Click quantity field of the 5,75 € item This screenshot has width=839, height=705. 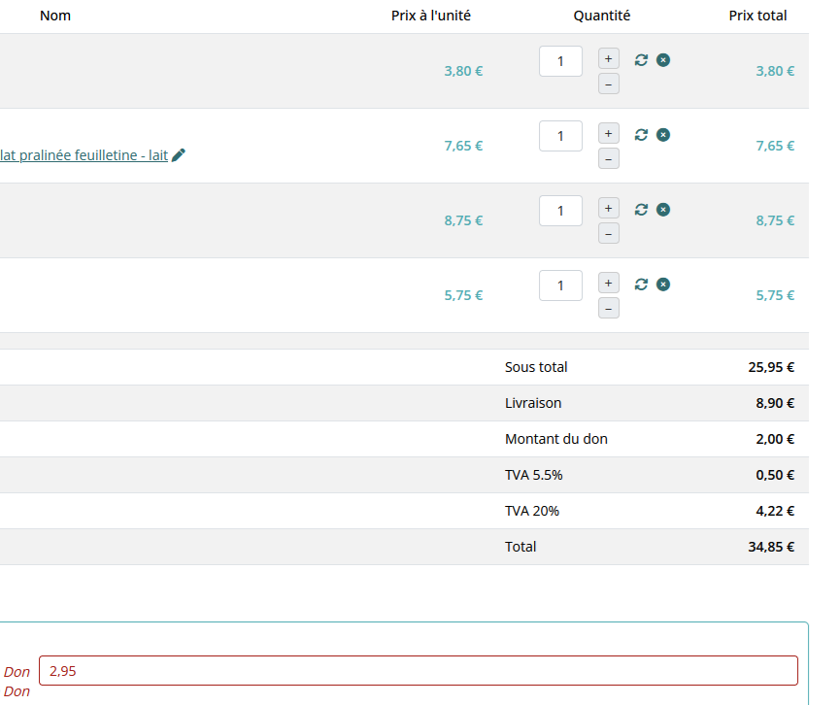click(x=560, y=285)
